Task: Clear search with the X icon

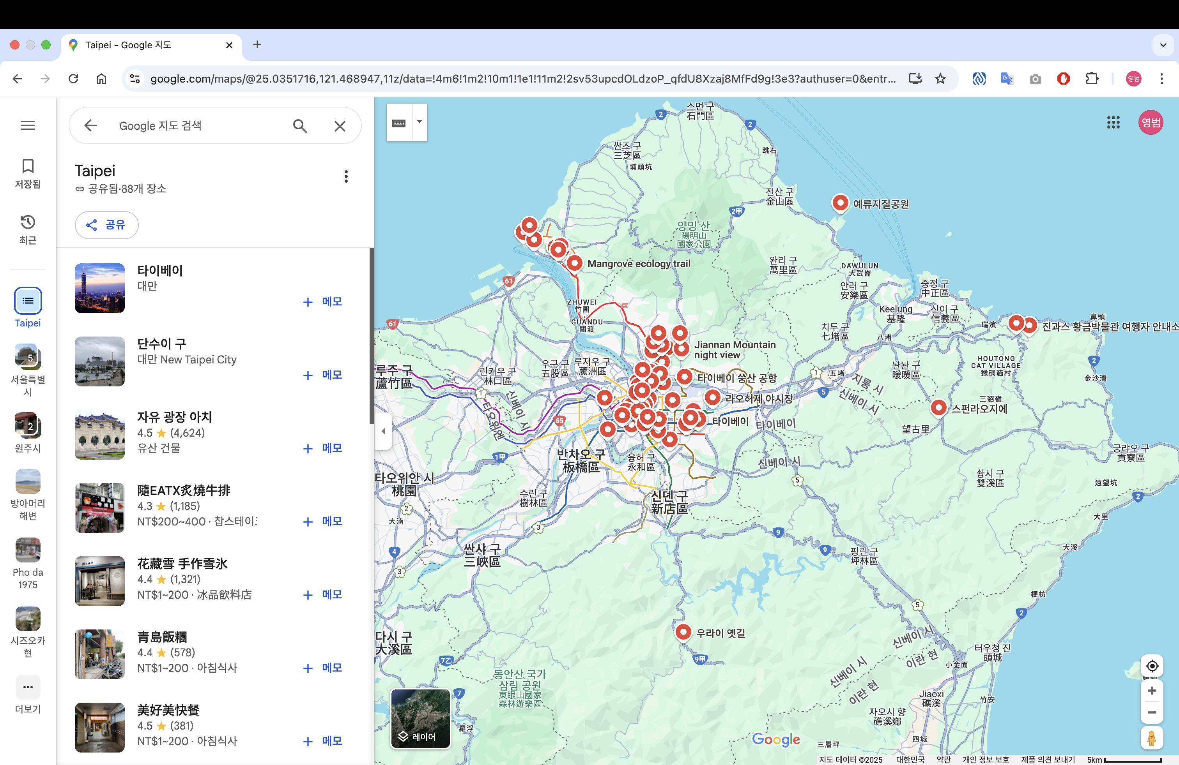Action: (x=340, y=126)
